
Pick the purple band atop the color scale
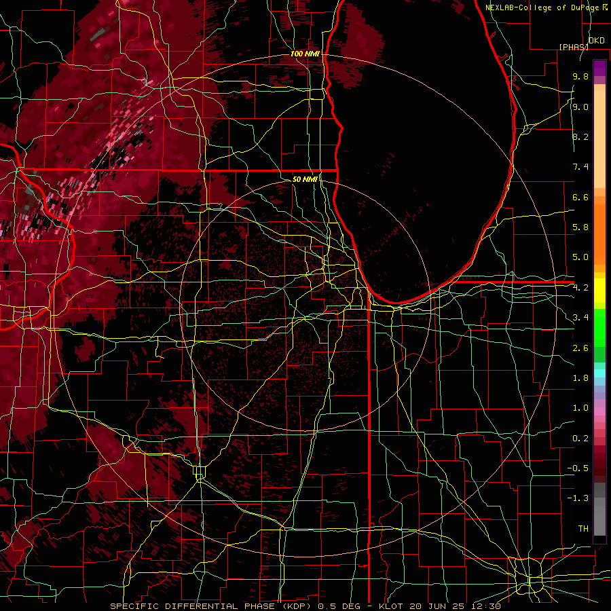599,68
